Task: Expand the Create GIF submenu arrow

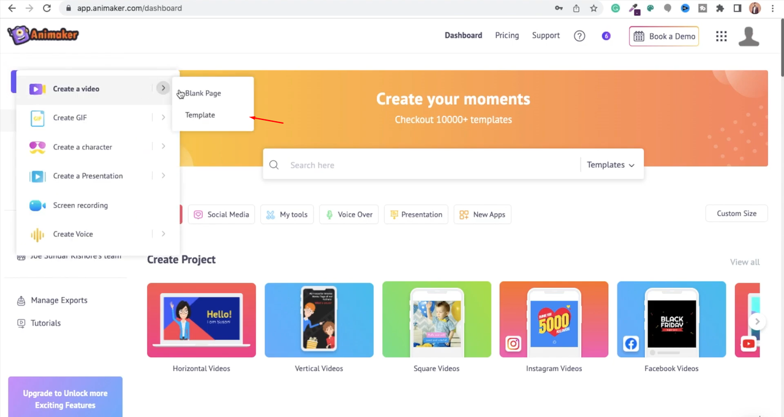Action: [163, 117]
